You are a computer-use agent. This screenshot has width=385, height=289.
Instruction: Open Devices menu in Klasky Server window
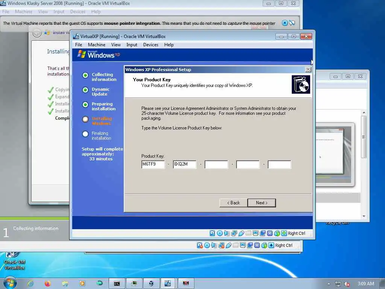pos(77,12)
